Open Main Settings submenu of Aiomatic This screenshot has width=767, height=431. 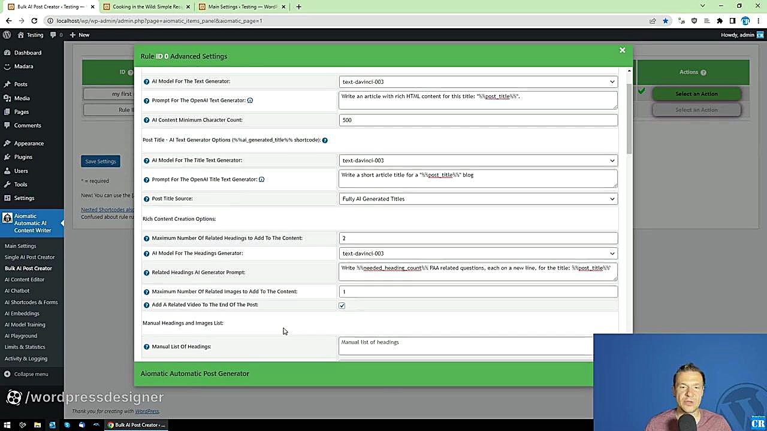tap(20, 246)
